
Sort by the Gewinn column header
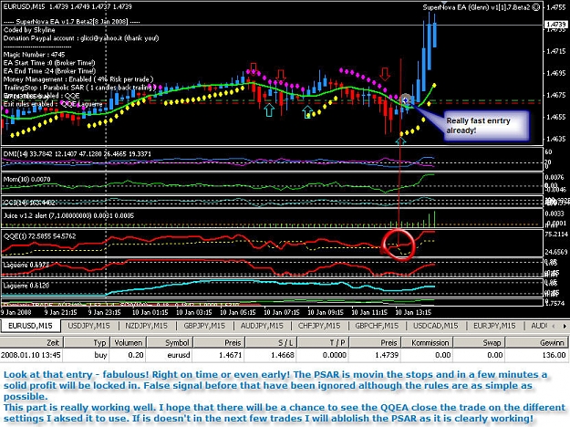click(x=537, y=343)
